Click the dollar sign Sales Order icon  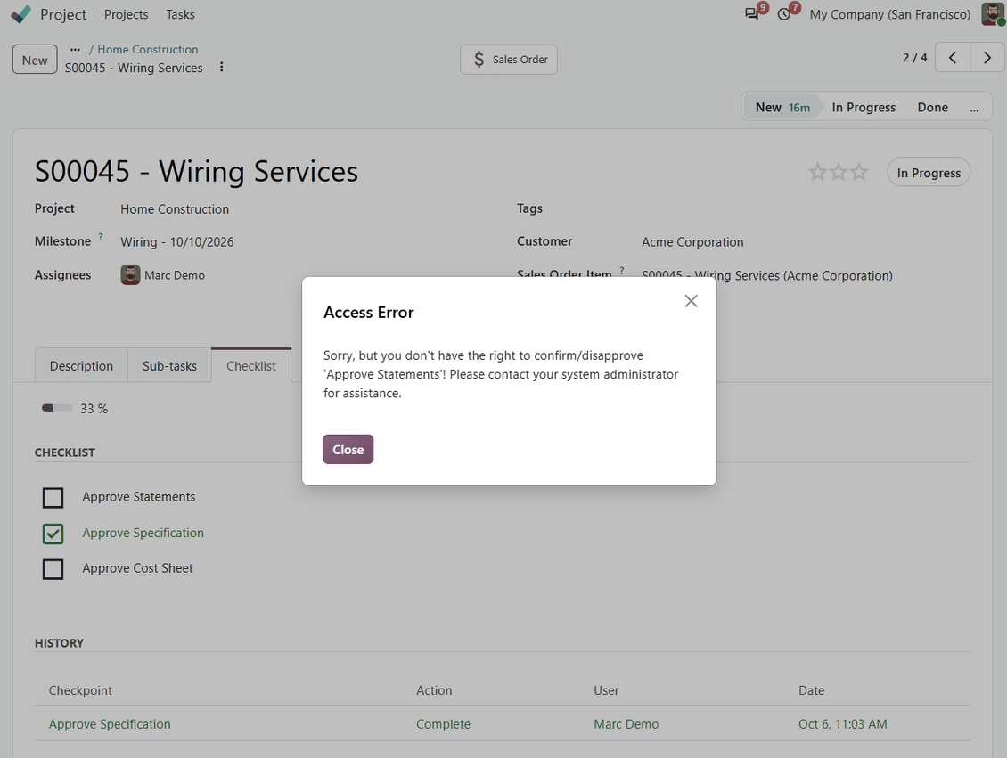coord(479,59)
